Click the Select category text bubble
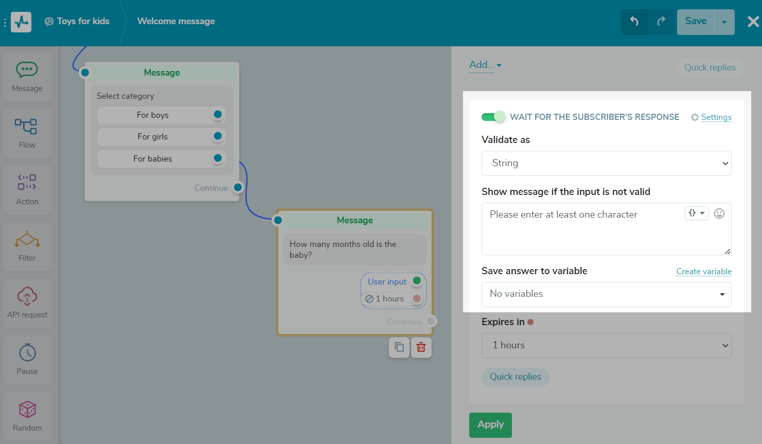762x444 pixels. pyautogui.click(x=126, y=96)
